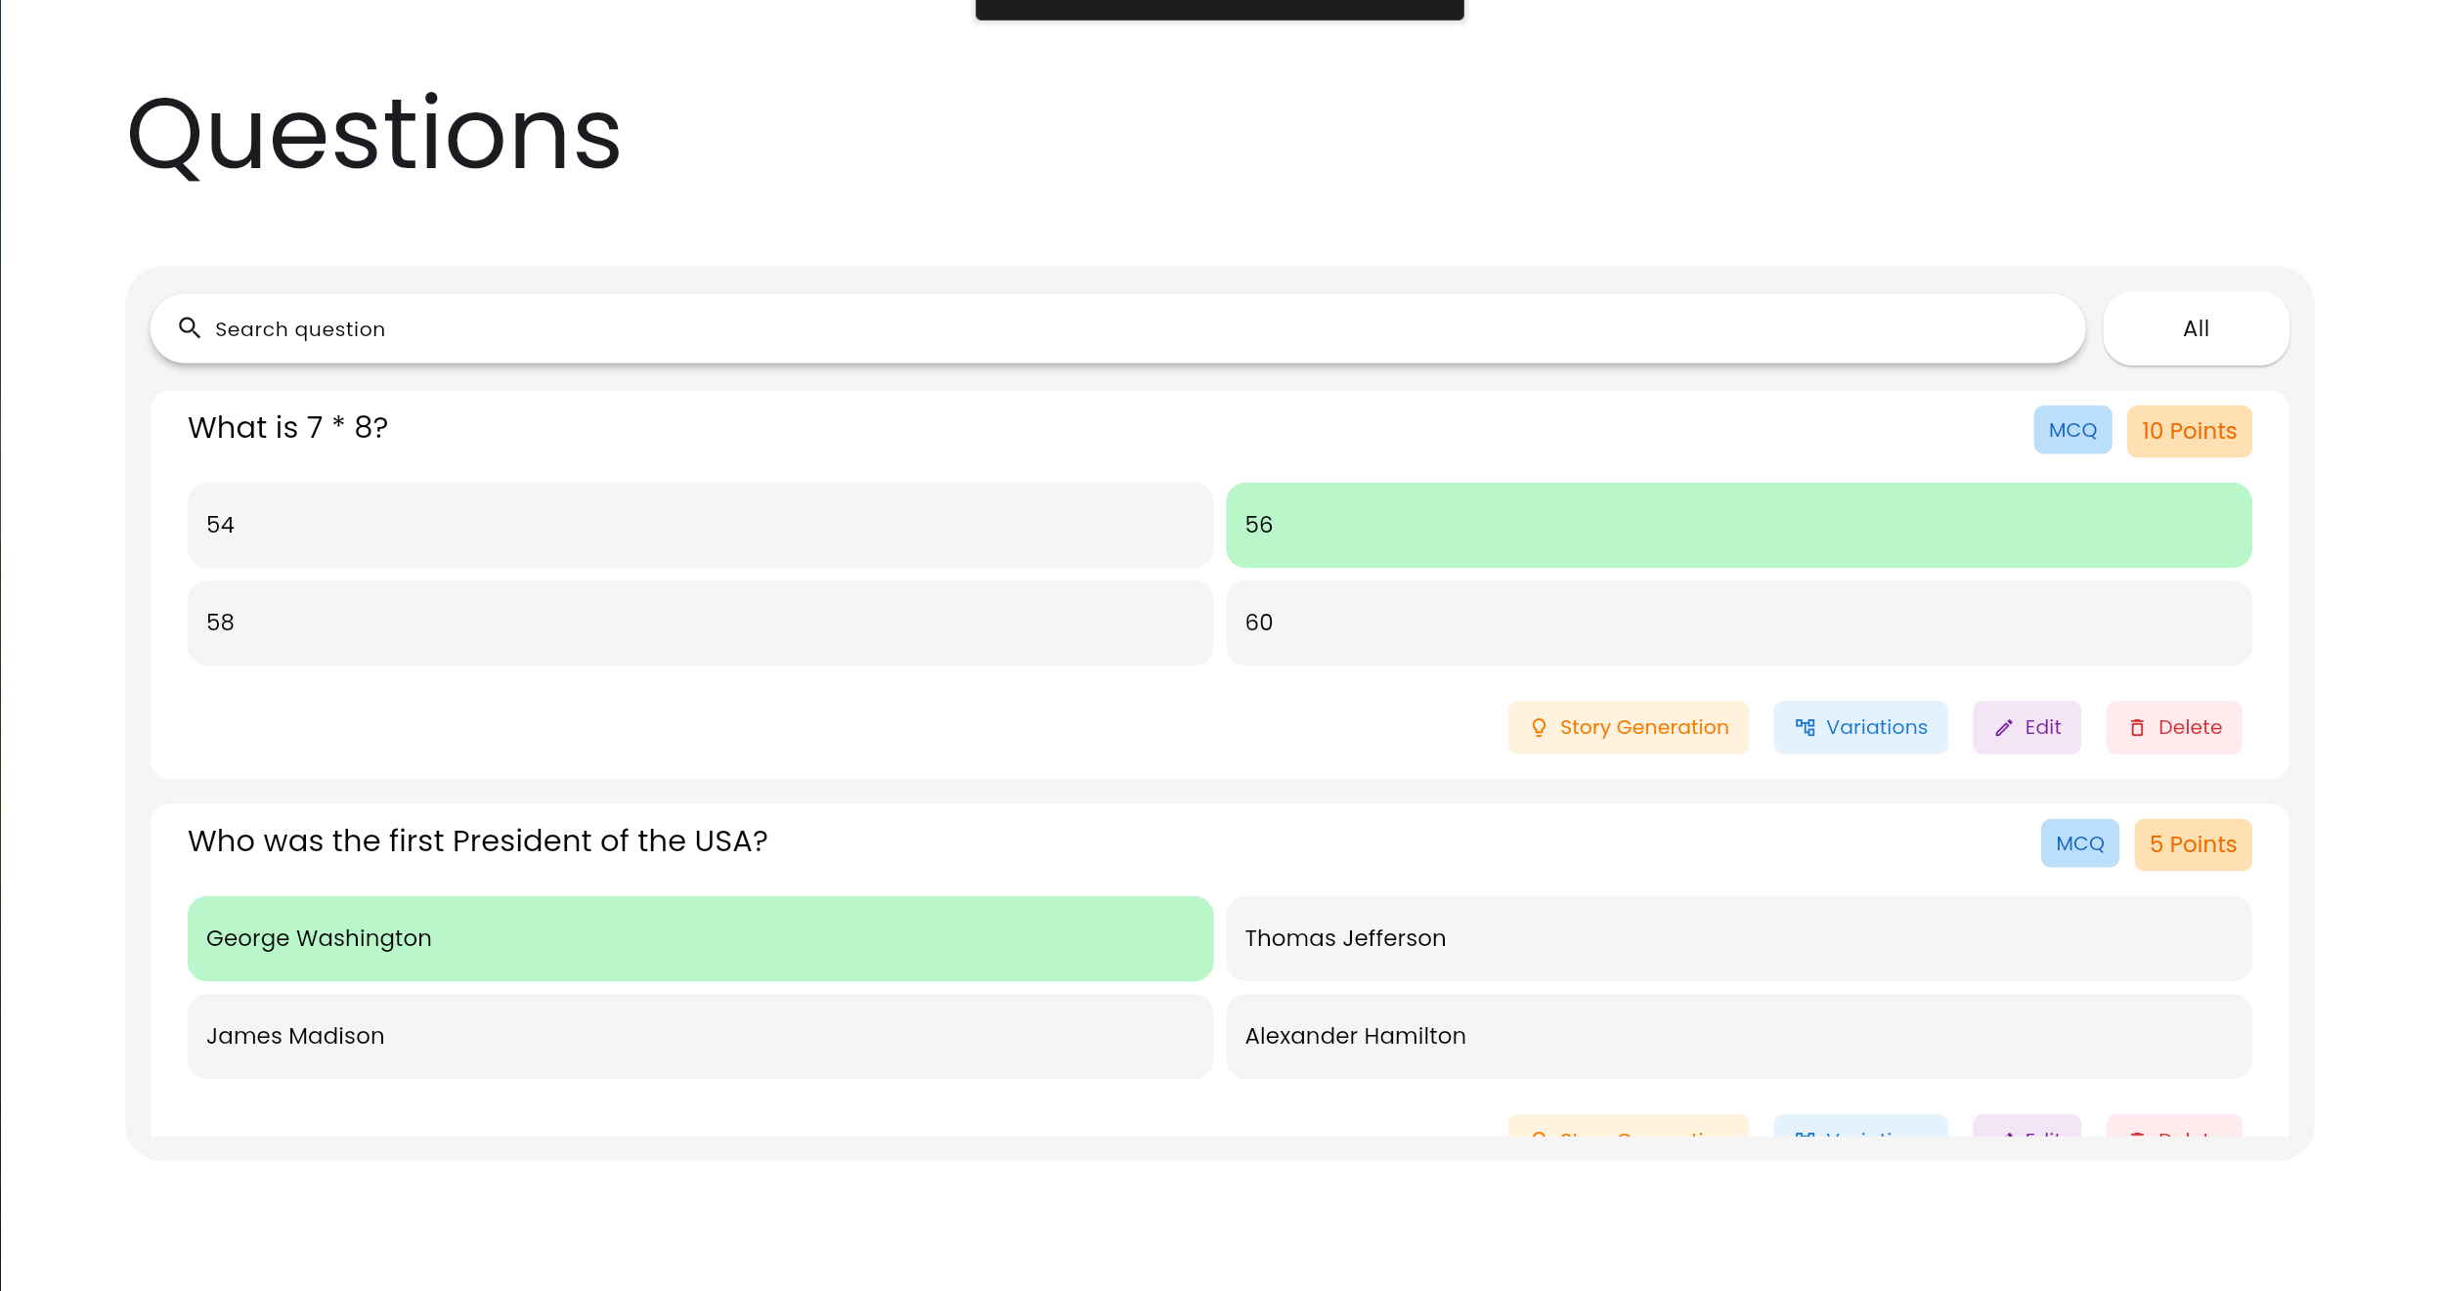2439x1291 pixels.
Task: Select the highlighted answer 56
Action: pyautogui.click(x=1737, y=525)
